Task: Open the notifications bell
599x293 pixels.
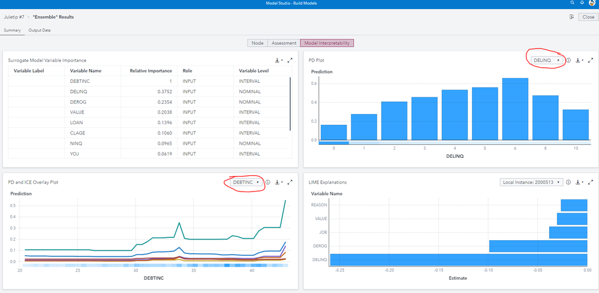Action: pyautogui.click(x=582, y=4)
